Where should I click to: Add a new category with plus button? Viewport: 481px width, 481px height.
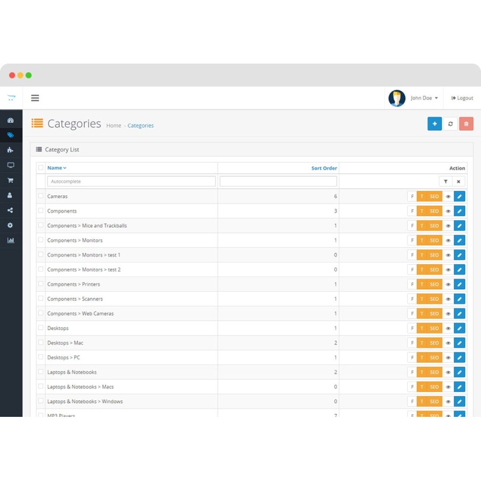[x=435, y=124]
